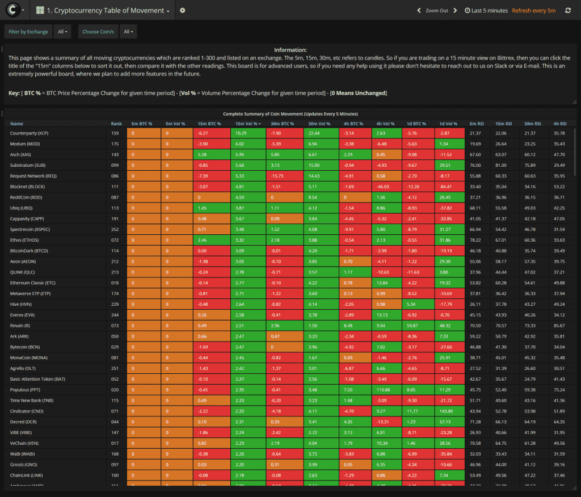The width and height of the screenshot is (581, 497).
Task: Sort by the '30m RSI' column header
Action: pos(532,124)
